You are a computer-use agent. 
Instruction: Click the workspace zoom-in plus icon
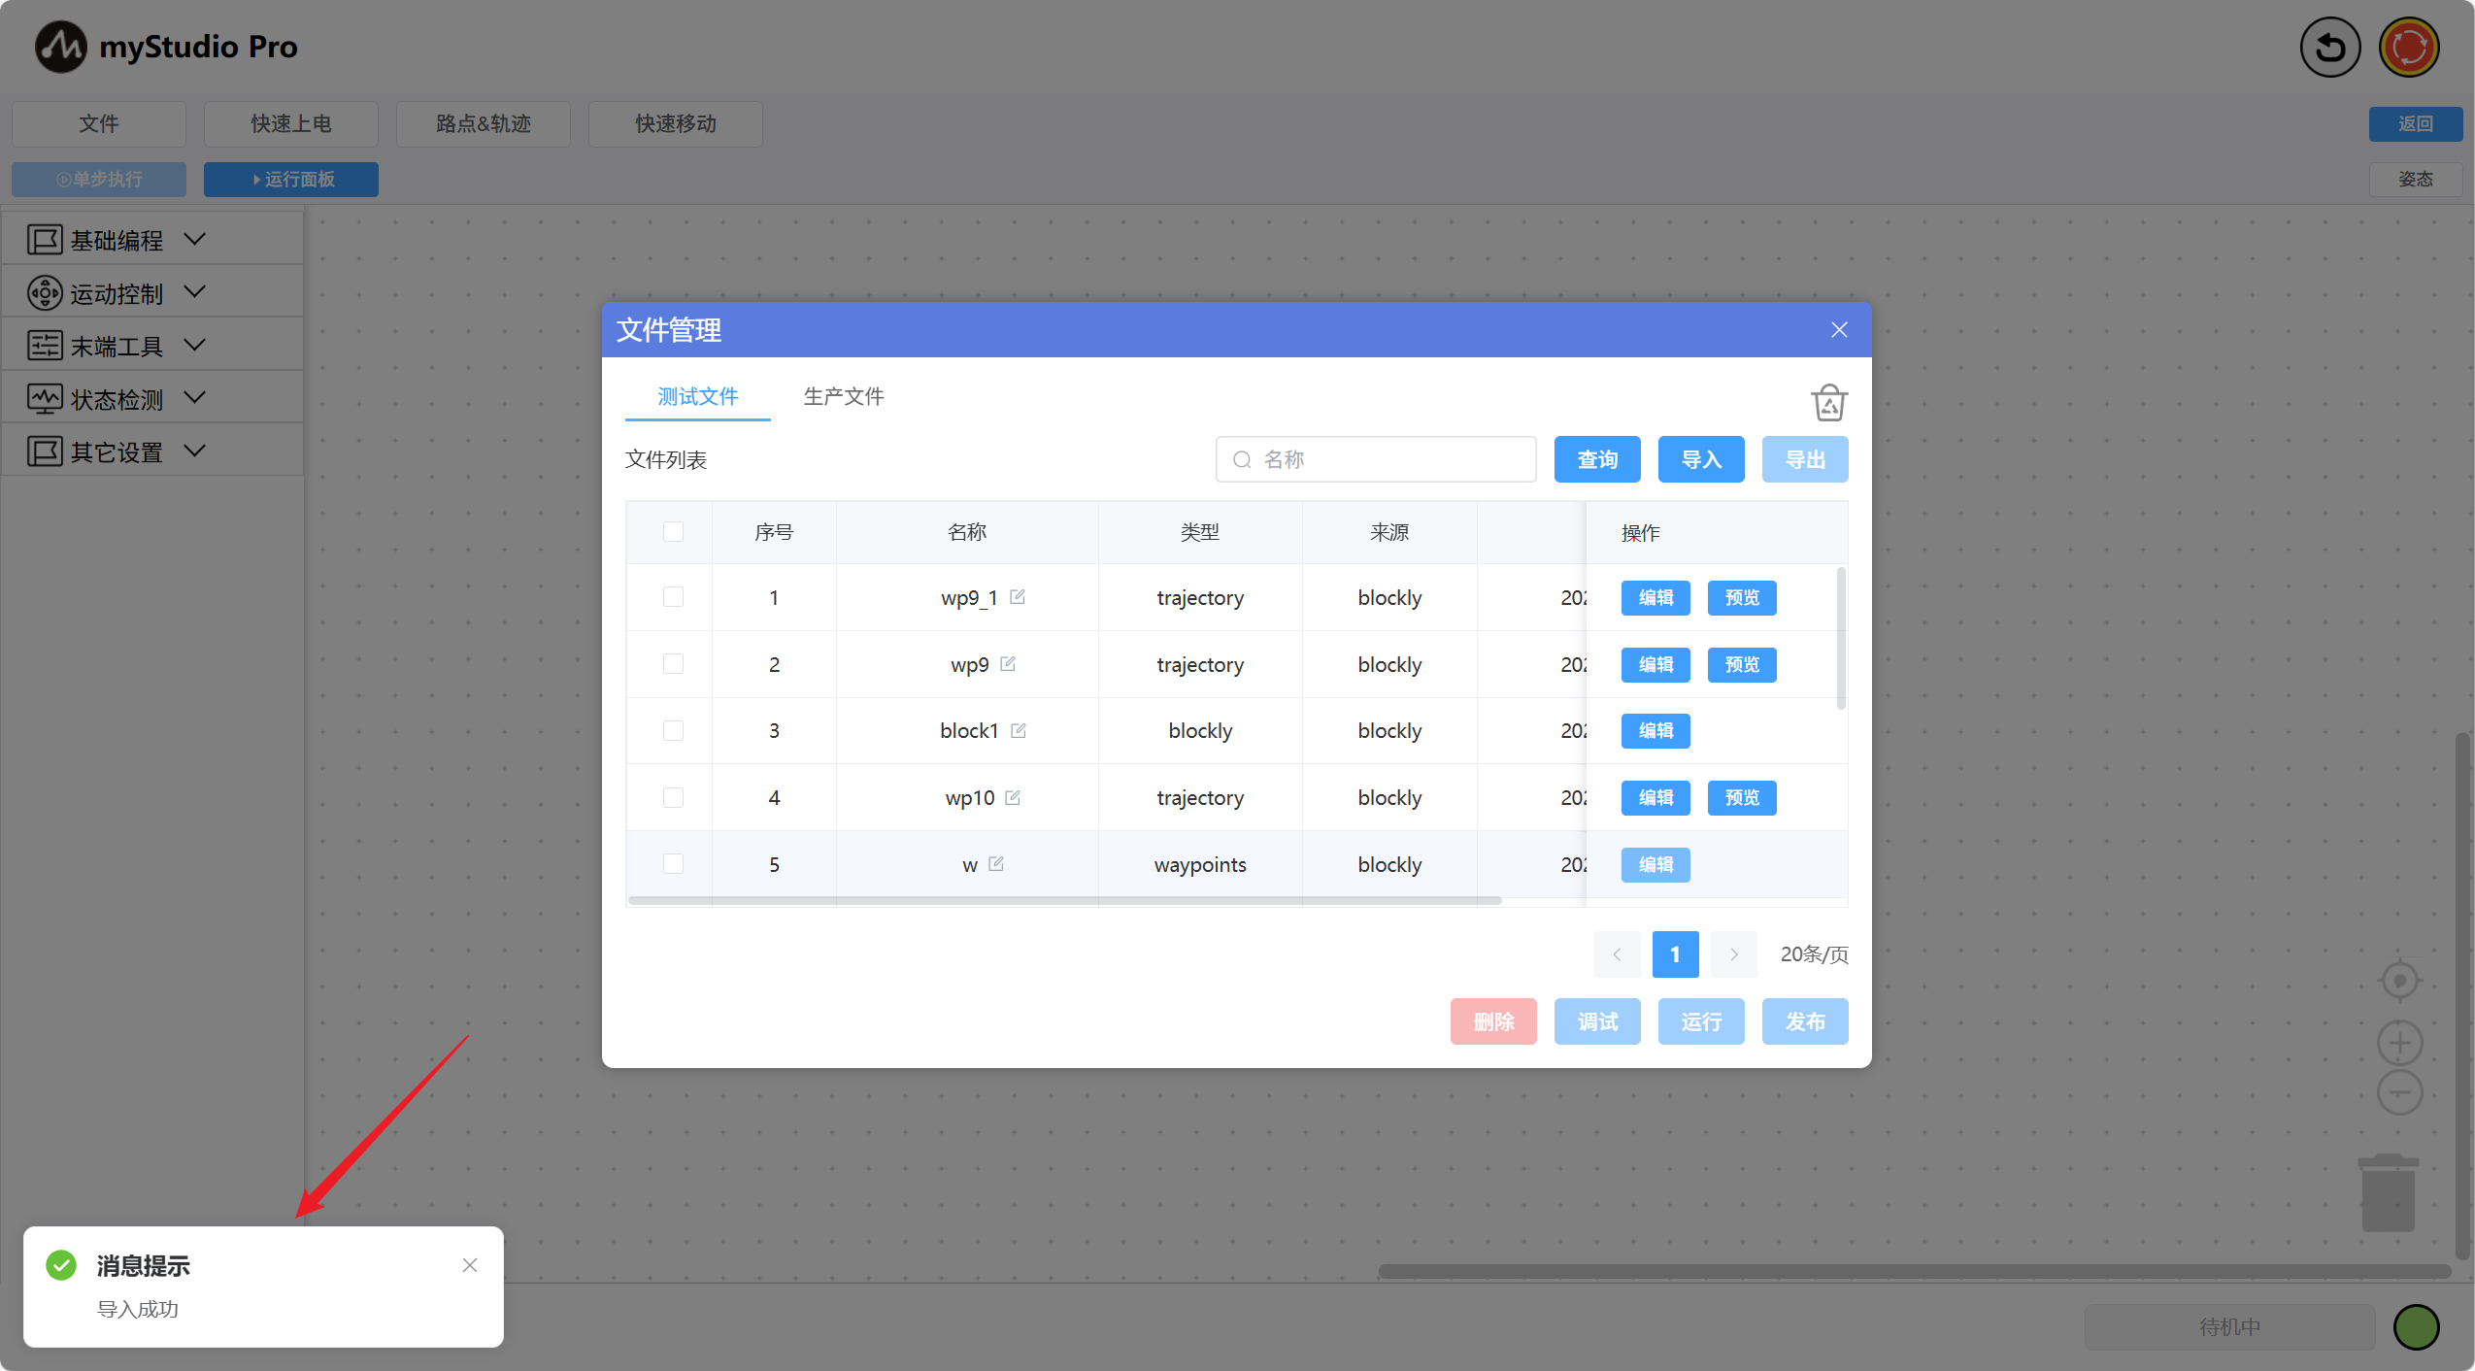click(2399, 1043)
